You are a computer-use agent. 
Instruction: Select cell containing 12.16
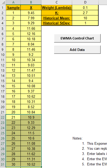pyautogui.click(x=31, y=34)
